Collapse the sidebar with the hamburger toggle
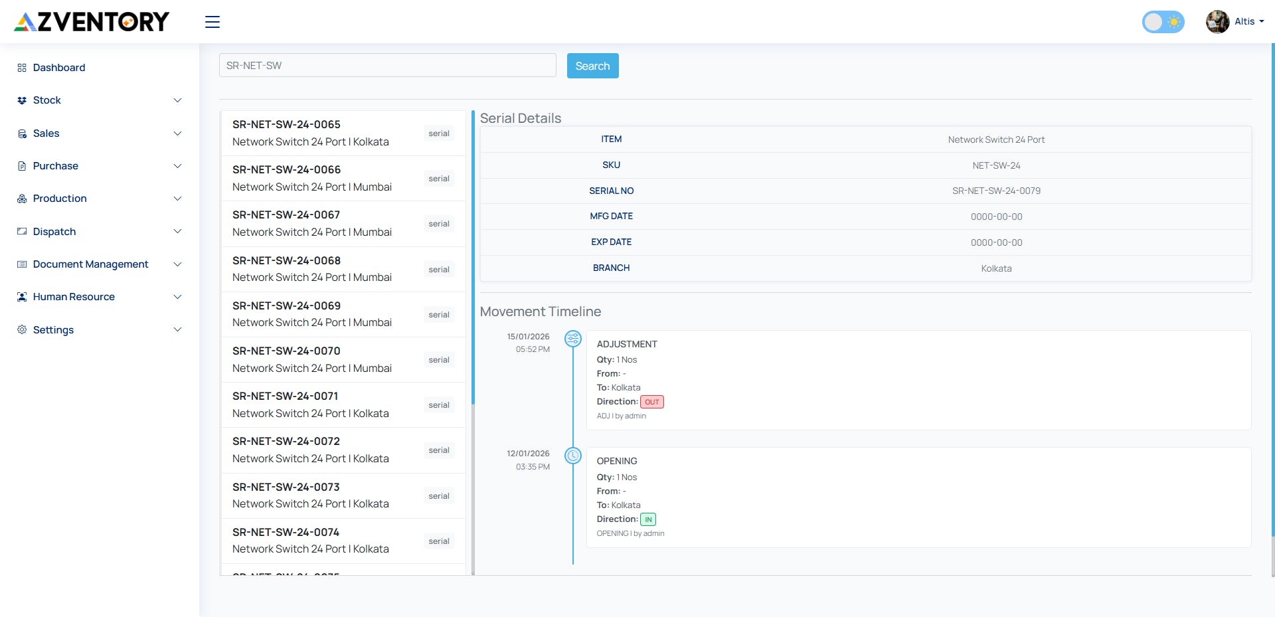The width and height of the screenshot is (1275, 617). click(212, 22)
